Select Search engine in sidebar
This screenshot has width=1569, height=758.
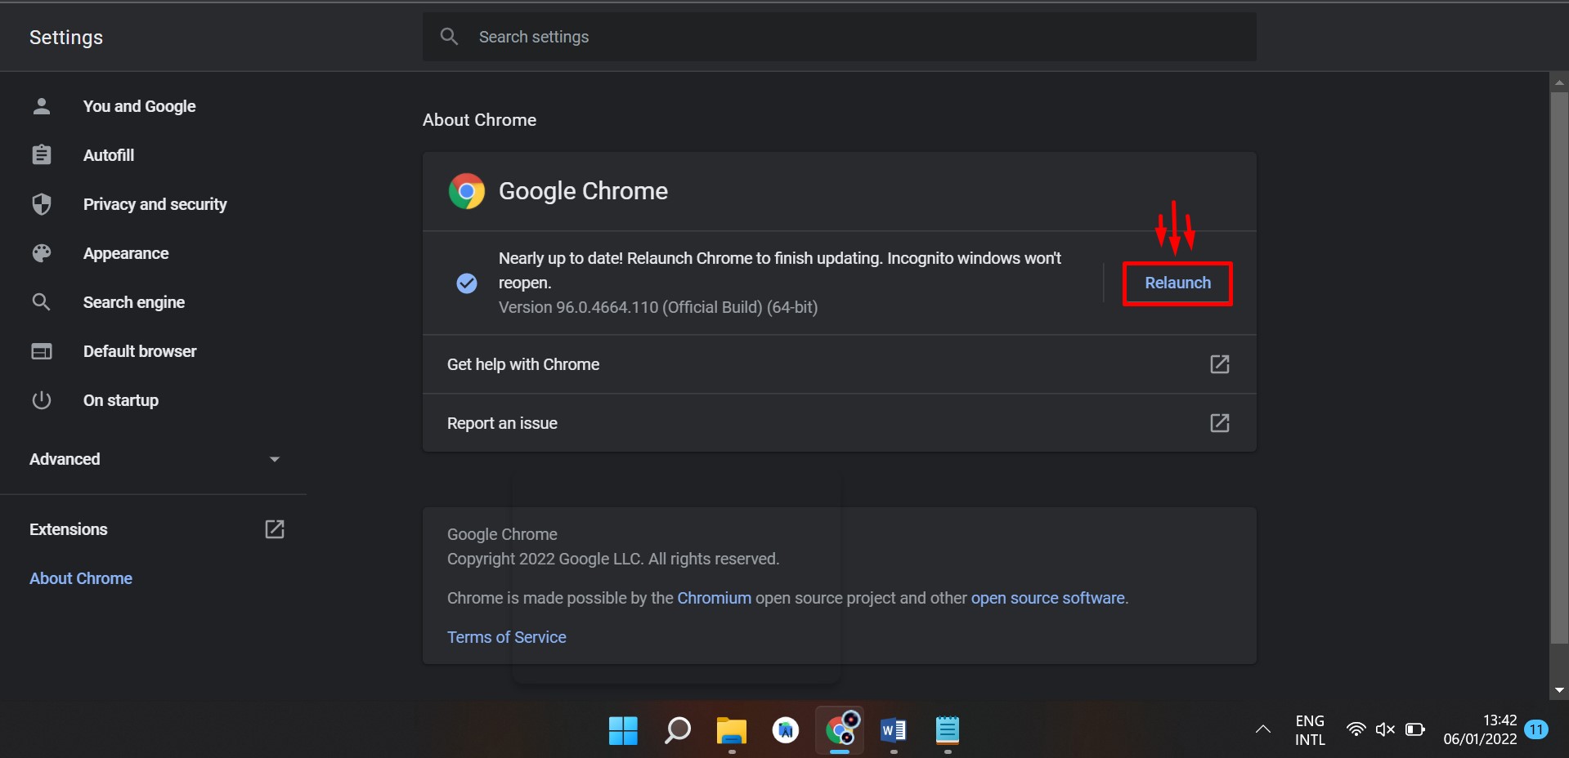[x=133, y=302]
